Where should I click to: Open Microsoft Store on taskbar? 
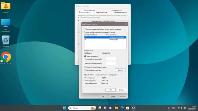pyautogui.click(x=128, y=108)
